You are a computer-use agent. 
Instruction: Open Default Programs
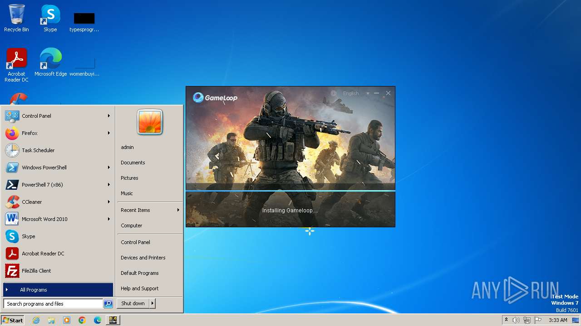point(150,273)
